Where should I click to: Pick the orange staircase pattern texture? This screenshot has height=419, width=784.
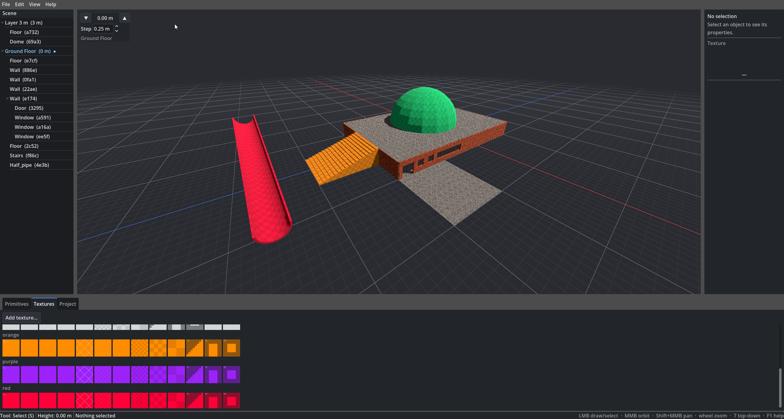pyautogui.click(x=195, y=348)
